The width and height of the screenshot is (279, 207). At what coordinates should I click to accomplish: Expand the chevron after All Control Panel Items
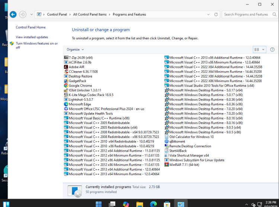110,14
